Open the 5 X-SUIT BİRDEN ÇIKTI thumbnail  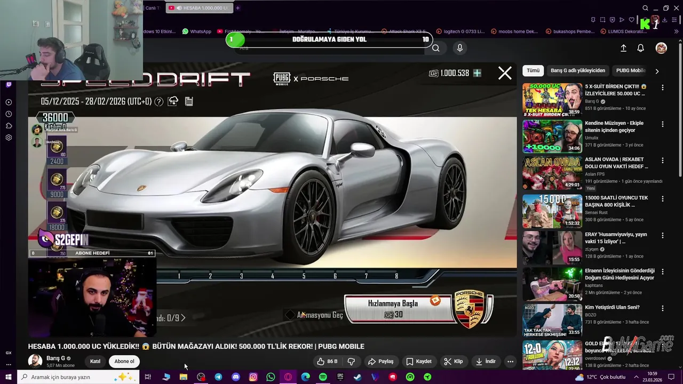[x=552, y=99]
